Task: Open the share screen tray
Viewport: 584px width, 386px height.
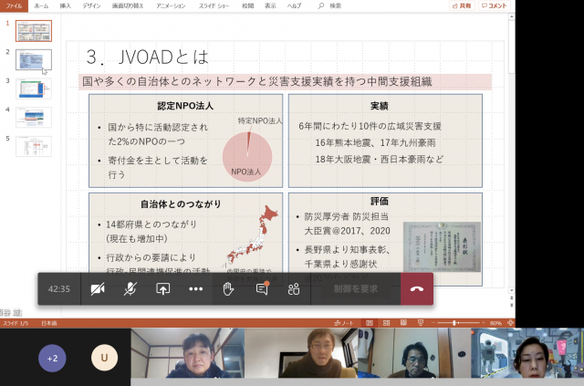Action: click(x=162, y=288)
